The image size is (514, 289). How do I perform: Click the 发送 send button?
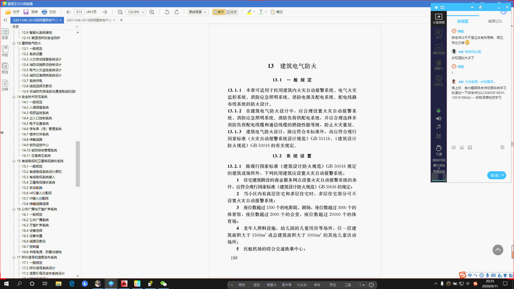click(x=494, y=175)
